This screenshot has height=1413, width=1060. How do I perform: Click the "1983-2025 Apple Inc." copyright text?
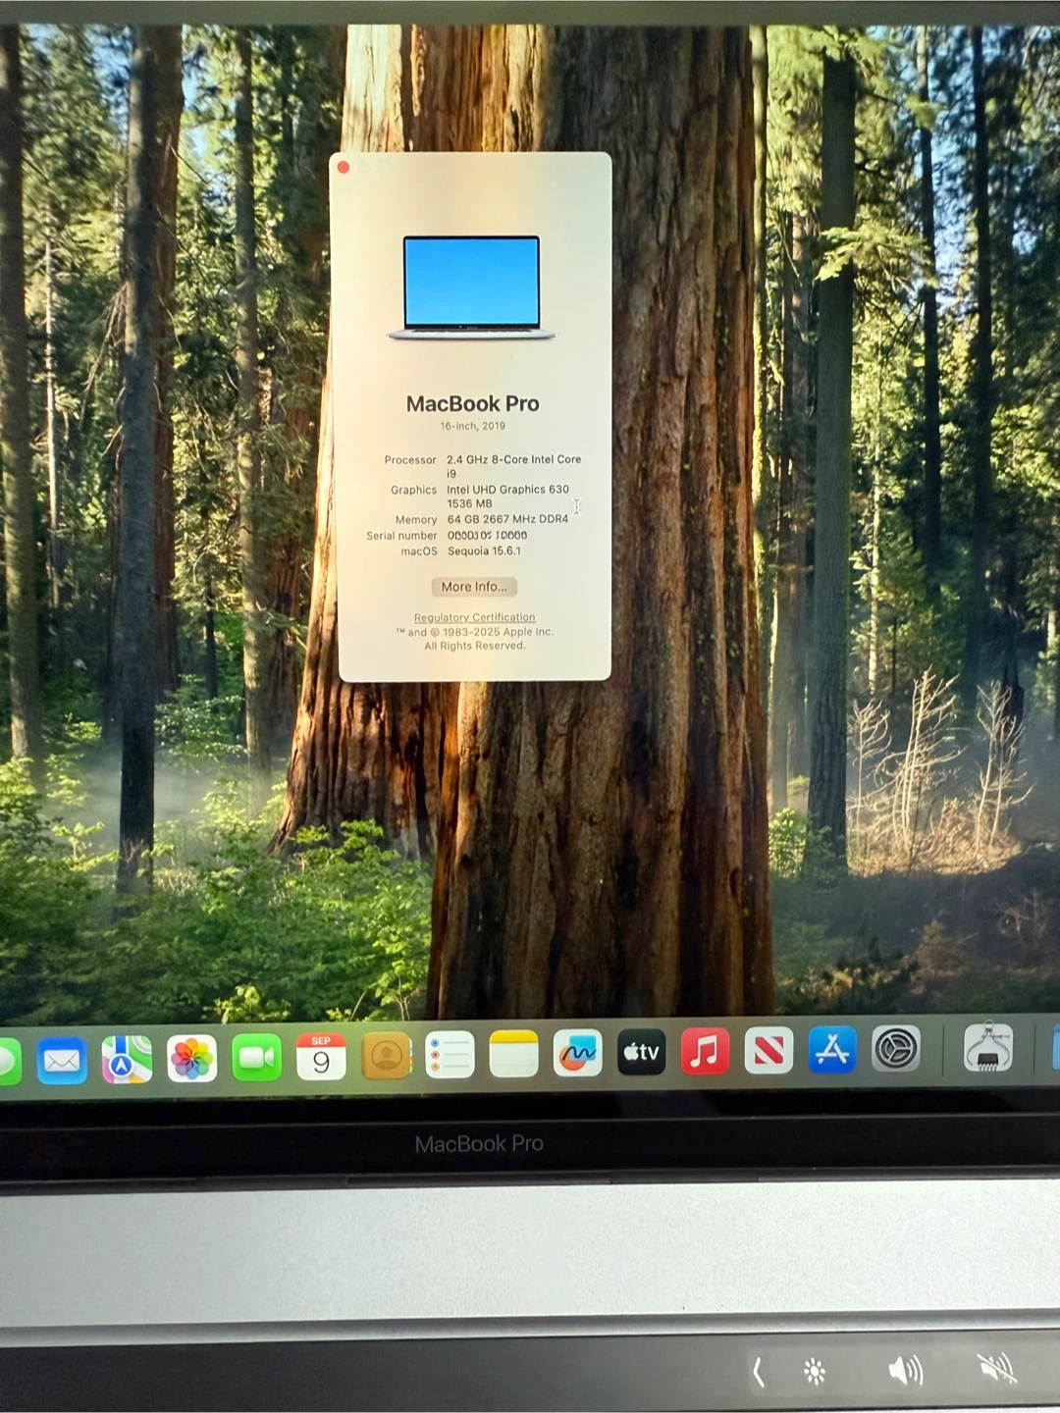coord(498,632)
